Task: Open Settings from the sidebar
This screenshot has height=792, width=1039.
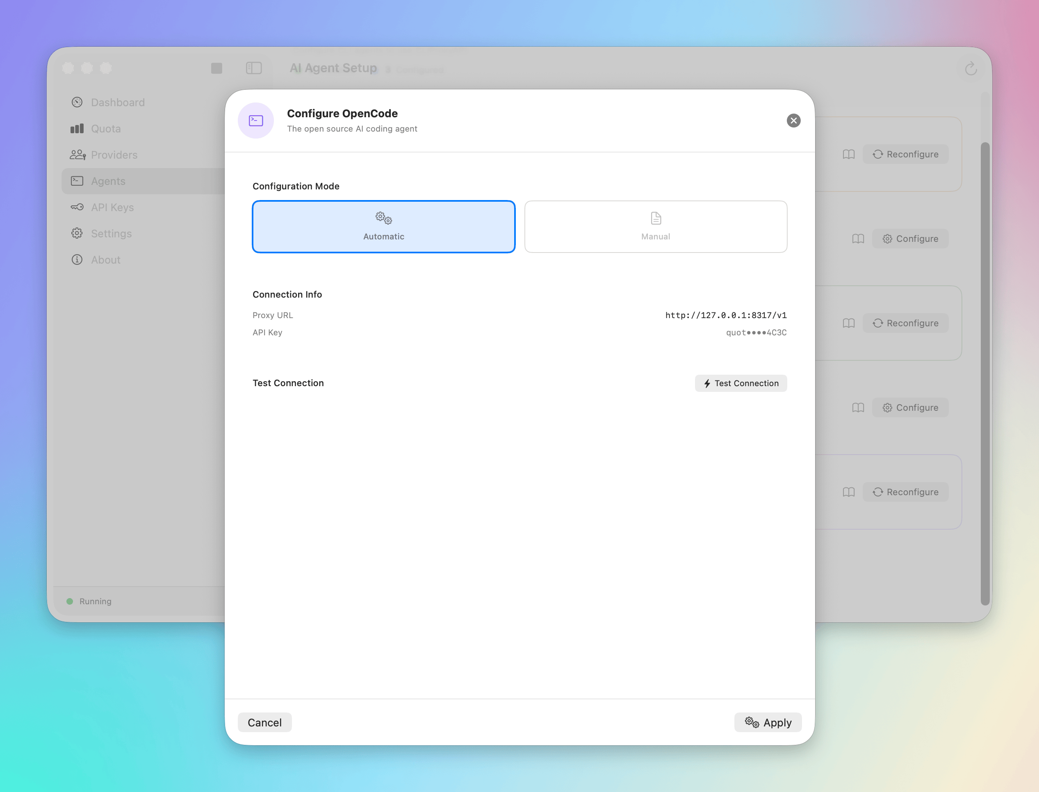Action: (111, 234)
